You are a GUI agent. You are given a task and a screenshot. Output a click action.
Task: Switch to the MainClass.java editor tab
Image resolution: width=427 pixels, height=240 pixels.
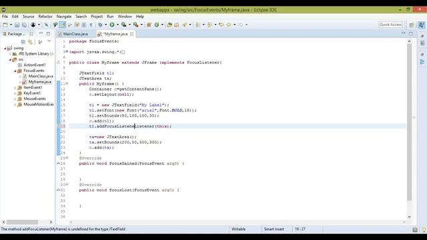(x=75, y=34)
